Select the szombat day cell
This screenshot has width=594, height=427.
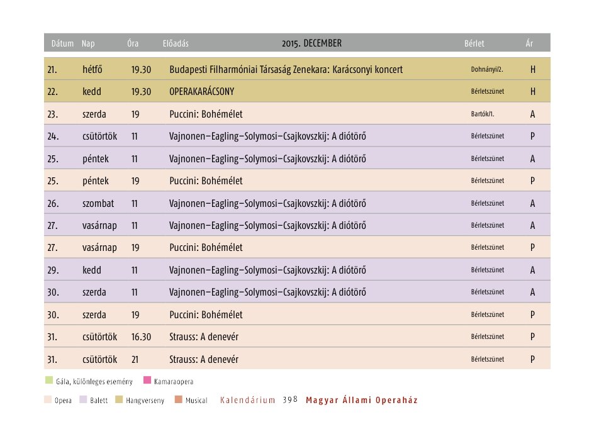[x=96, y=203]
